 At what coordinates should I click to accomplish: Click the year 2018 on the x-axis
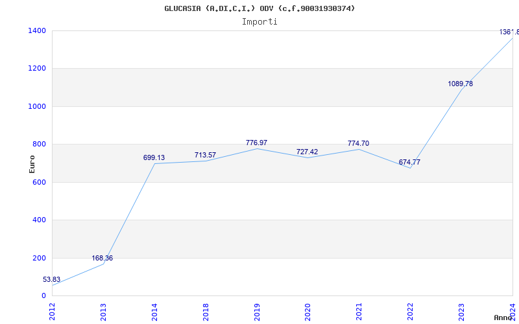206,312
